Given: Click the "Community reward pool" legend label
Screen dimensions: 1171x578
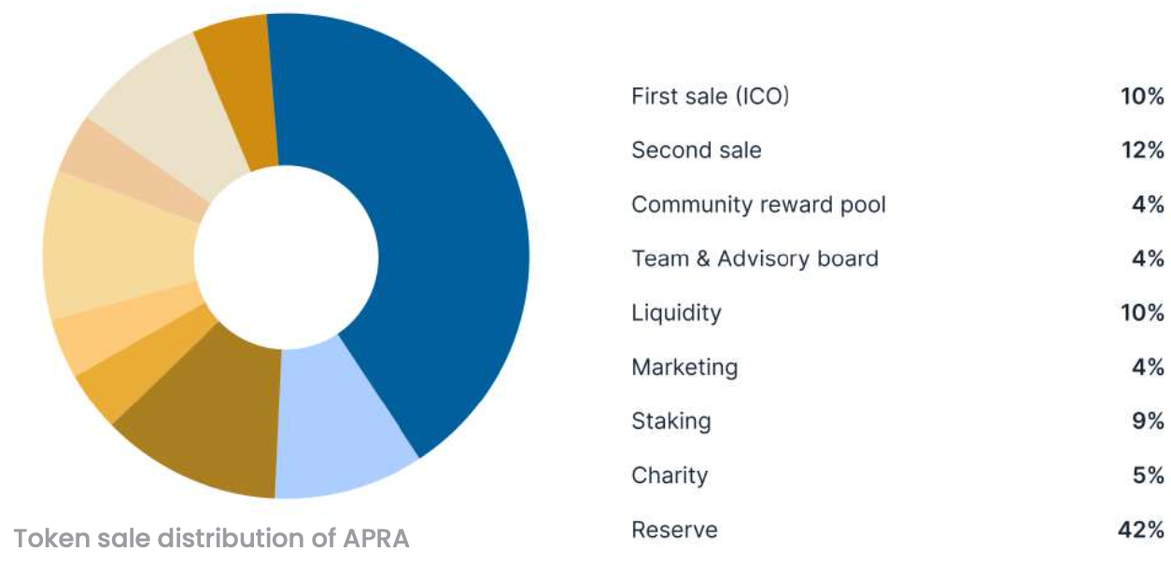Looking at the screenshot, I should click(758, 204).
